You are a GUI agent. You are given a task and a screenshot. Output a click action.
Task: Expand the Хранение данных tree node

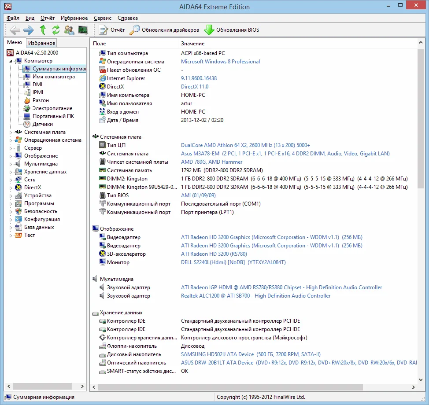[x=11, y=172]
